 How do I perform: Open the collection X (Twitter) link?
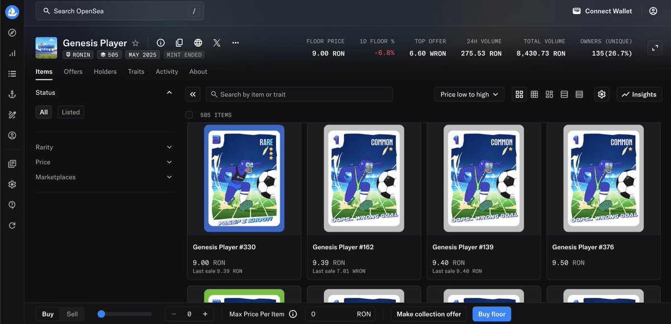(x=217, y=43)
